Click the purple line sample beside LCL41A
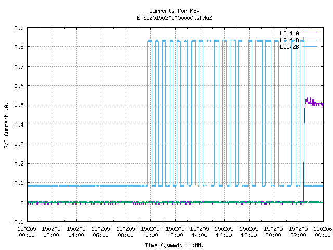The image size is (333, 250). 310,33
